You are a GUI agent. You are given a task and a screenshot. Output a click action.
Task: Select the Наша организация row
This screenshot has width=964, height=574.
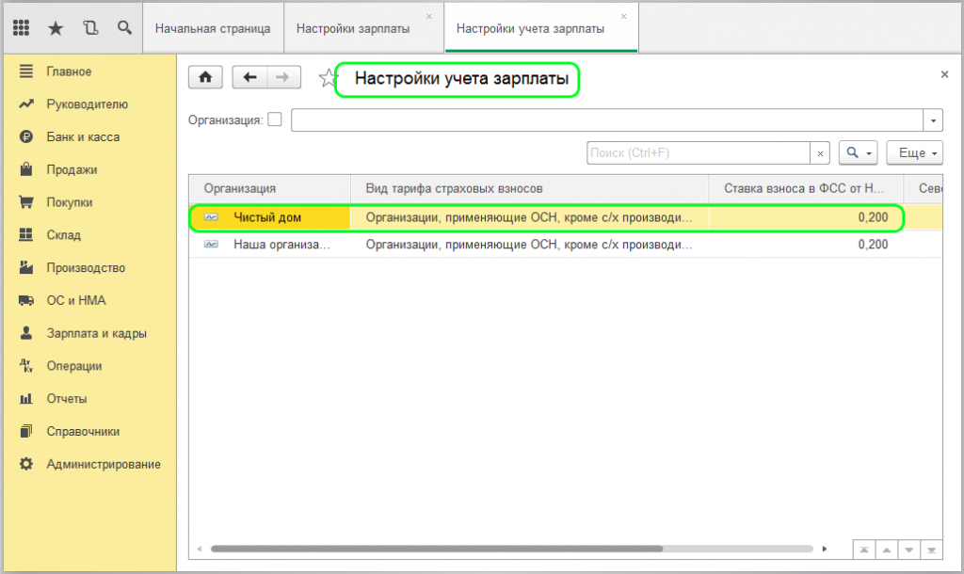click(566, 245)
